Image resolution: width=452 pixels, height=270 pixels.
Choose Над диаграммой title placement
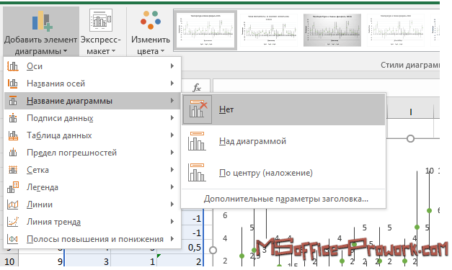[283, 141]
